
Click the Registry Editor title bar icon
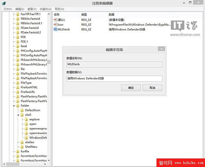click(x=4, y=3)
